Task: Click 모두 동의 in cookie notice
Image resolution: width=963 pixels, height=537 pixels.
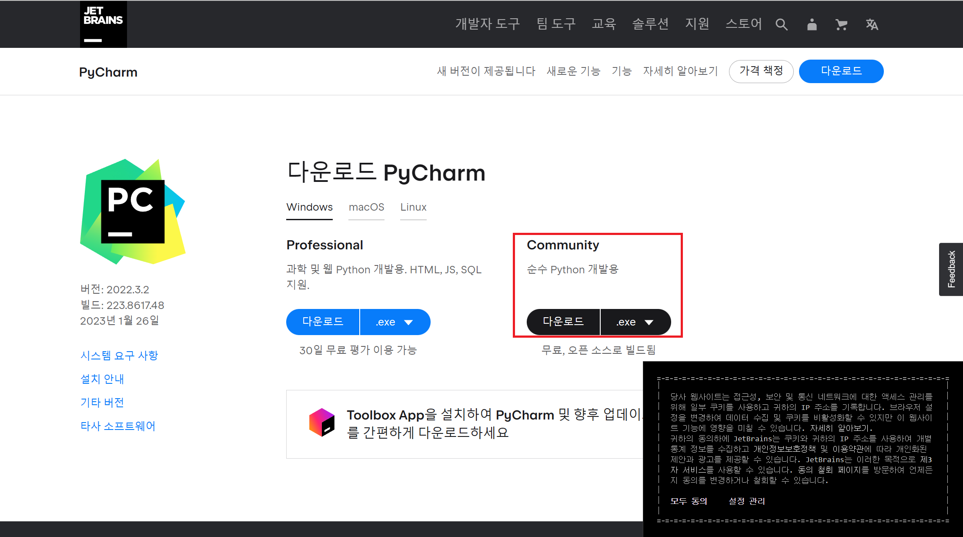Action: 689,501
